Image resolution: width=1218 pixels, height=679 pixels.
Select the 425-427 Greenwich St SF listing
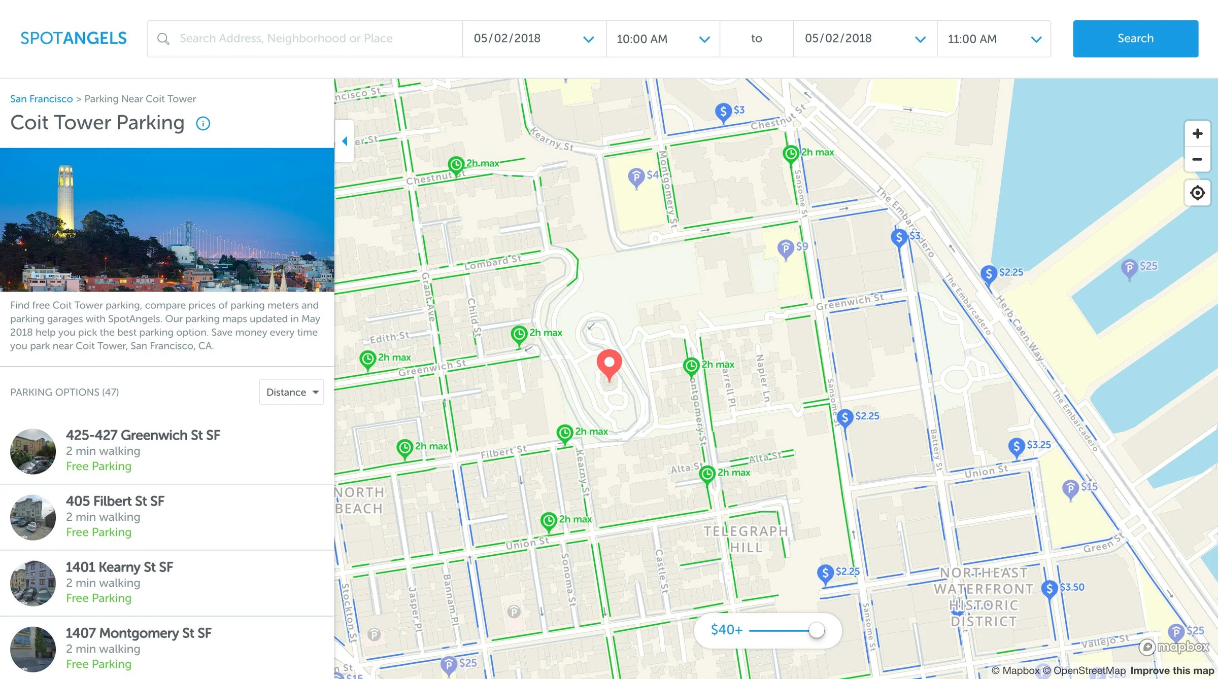pyautogui.click(x=167, y=451)
